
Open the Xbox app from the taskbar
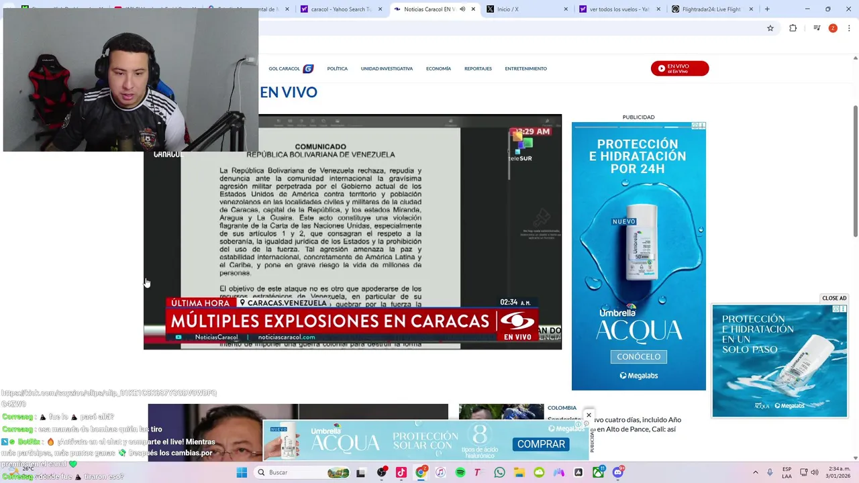pos(598,472)
